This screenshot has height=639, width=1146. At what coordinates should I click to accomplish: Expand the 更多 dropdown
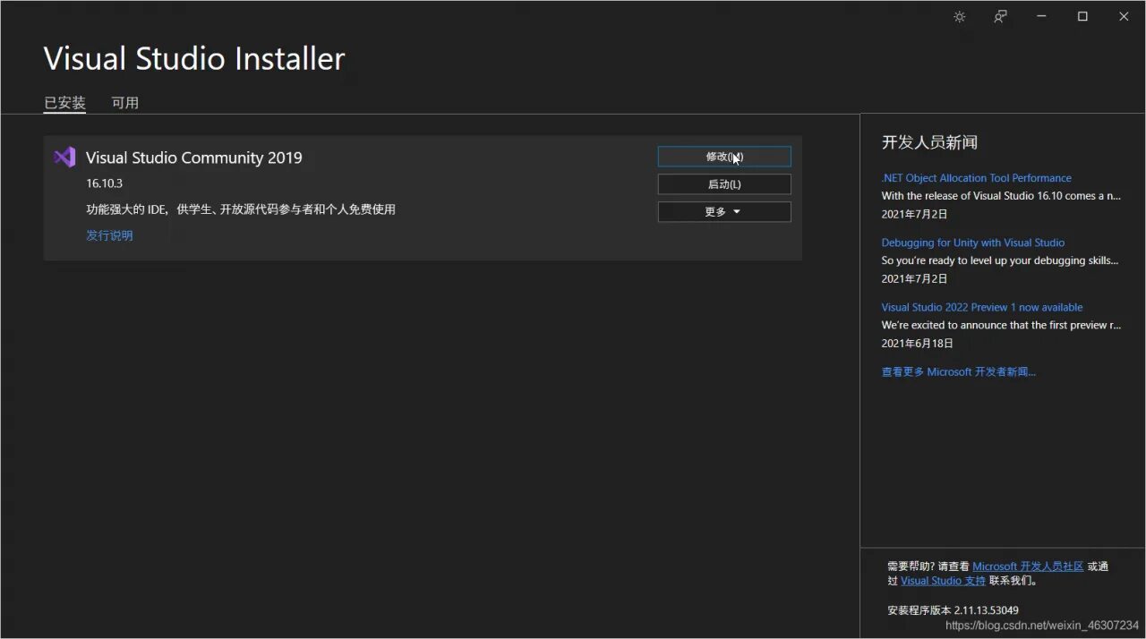click(724, 212)
